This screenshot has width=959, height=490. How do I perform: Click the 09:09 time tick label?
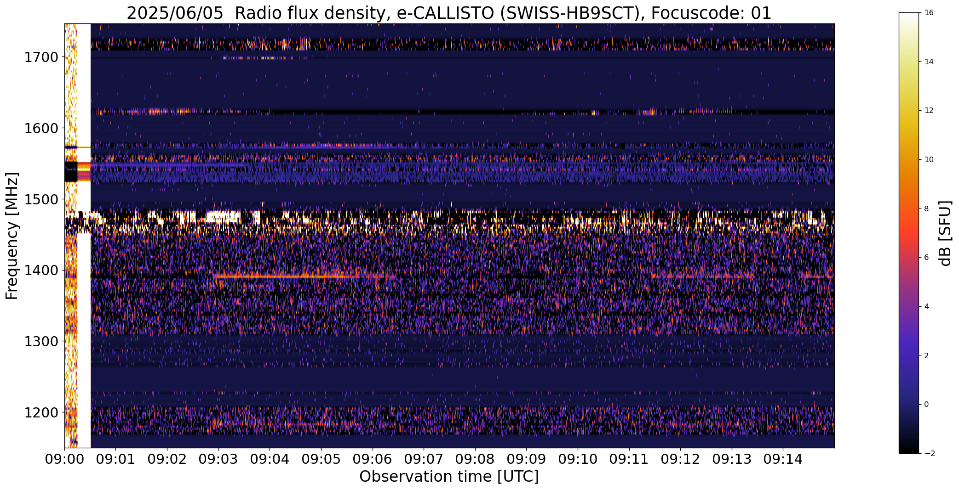point(526,459)
